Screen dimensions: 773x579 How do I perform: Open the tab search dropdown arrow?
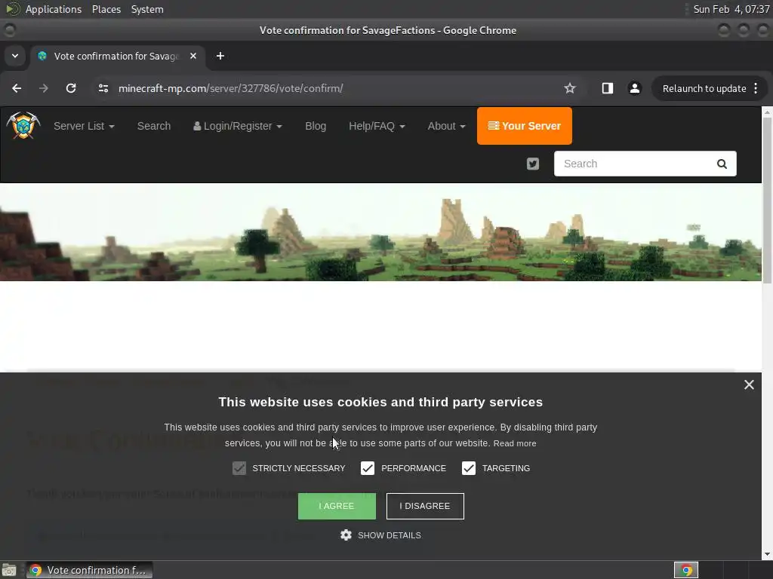15,56
